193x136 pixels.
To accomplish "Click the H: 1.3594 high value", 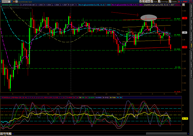I will [x=47, y=5].
